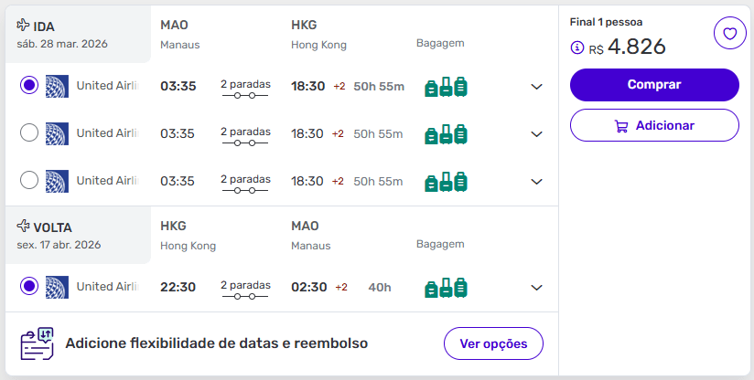The height and width of the screenshot is (380, 754).
Task: Click the flexibility and refund ticket icon
Action: [38, 343]
